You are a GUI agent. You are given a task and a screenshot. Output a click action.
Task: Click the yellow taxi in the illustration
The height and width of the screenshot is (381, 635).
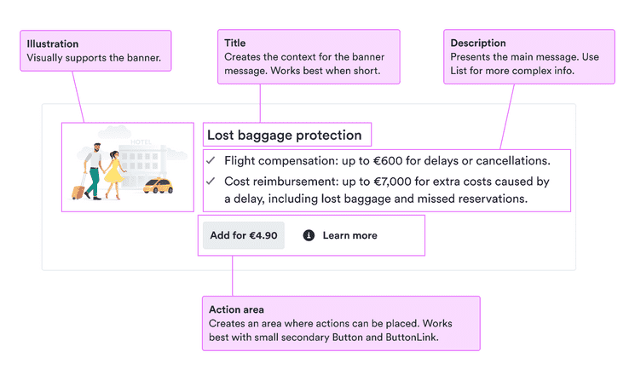tap(159, 185)
